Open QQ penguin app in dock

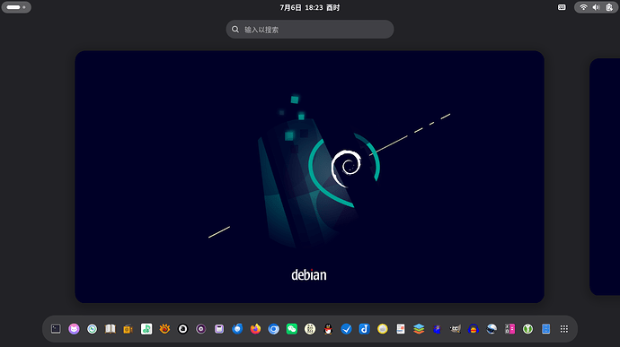point(328,329)
